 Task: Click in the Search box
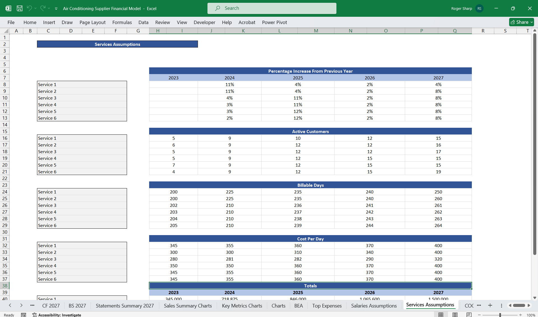(272, 8)
